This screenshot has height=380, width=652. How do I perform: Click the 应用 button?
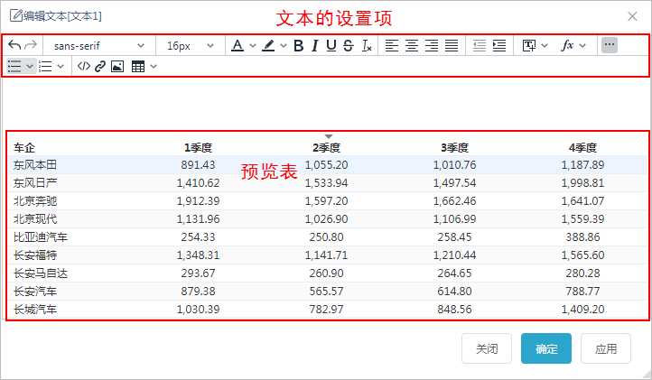click(x=606, y=348)
